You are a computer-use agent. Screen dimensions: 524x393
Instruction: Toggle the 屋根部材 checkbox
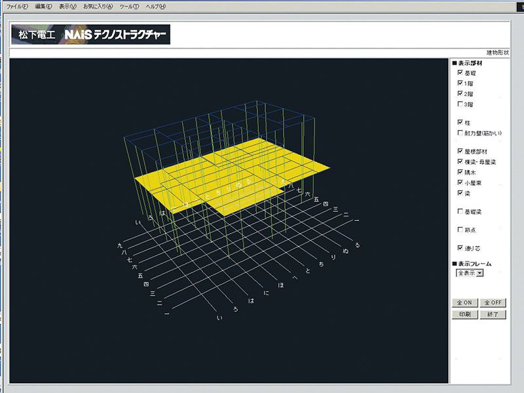(x=460, y=151)
